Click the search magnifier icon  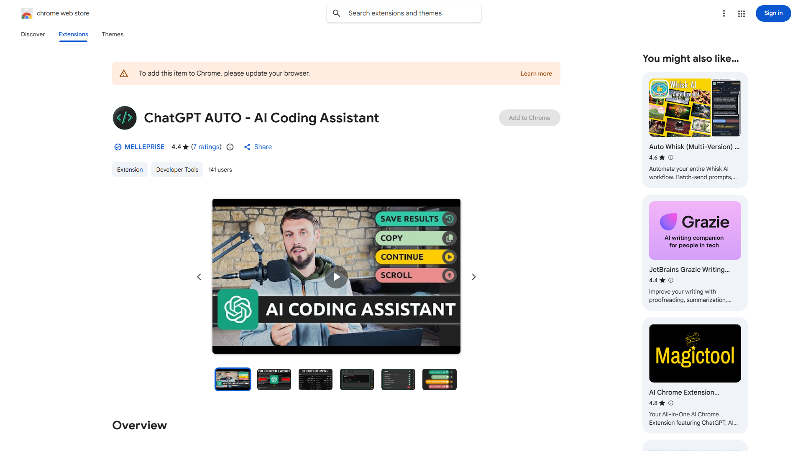pos(336,13)
